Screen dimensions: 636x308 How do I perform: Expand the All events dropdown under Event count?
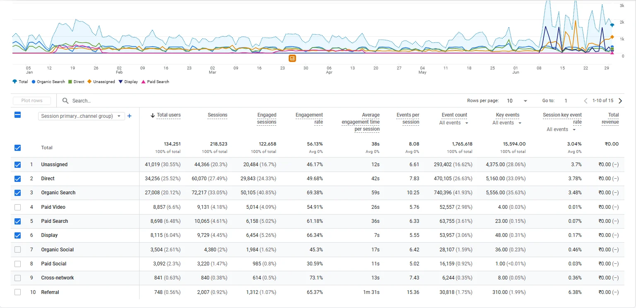click(454, 123)
